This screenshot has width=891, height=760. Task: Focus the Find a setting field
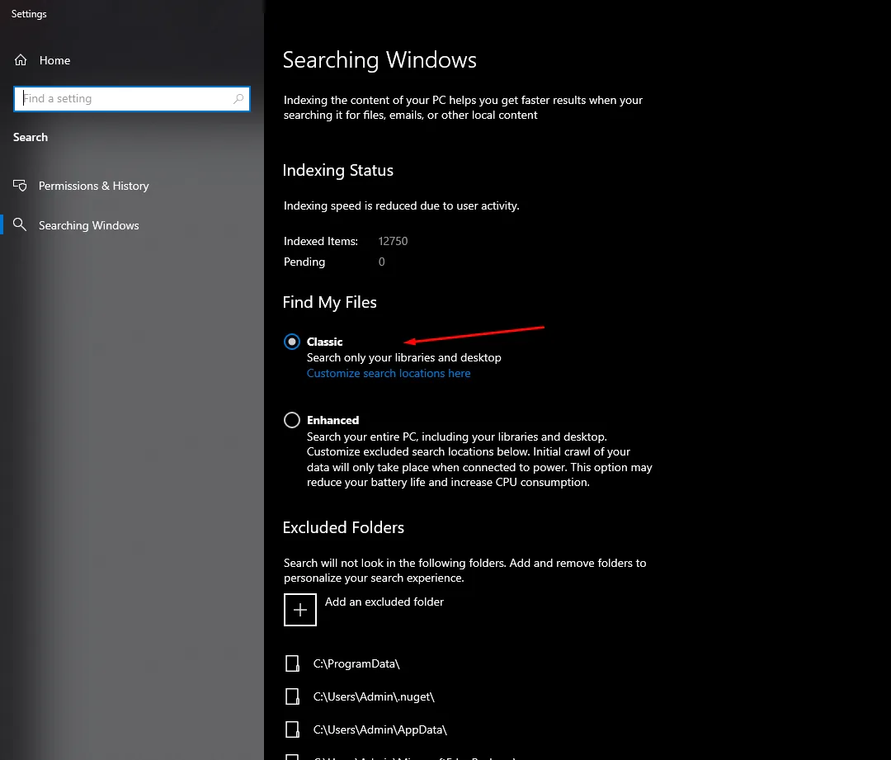(x=132, y=99)
